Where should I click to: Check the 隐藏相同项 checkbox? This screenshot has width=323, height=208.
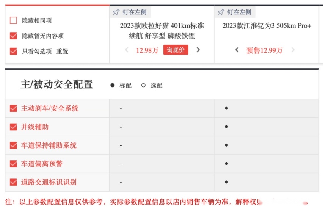tap(13, 20)
